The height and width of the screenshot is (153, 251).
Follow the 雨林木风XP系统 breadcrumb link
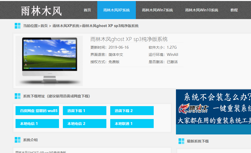click(x=66, y=26)
